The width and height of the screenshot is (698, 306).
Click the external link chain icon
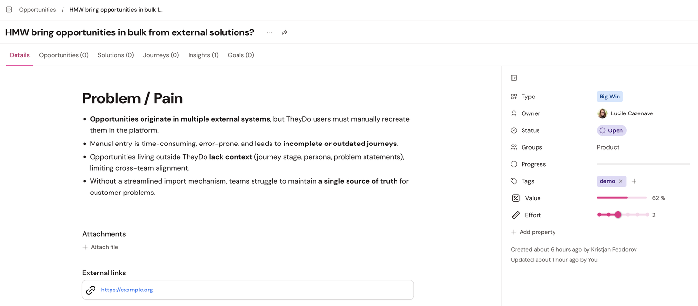pyautogui.click(x=91, y=290)
